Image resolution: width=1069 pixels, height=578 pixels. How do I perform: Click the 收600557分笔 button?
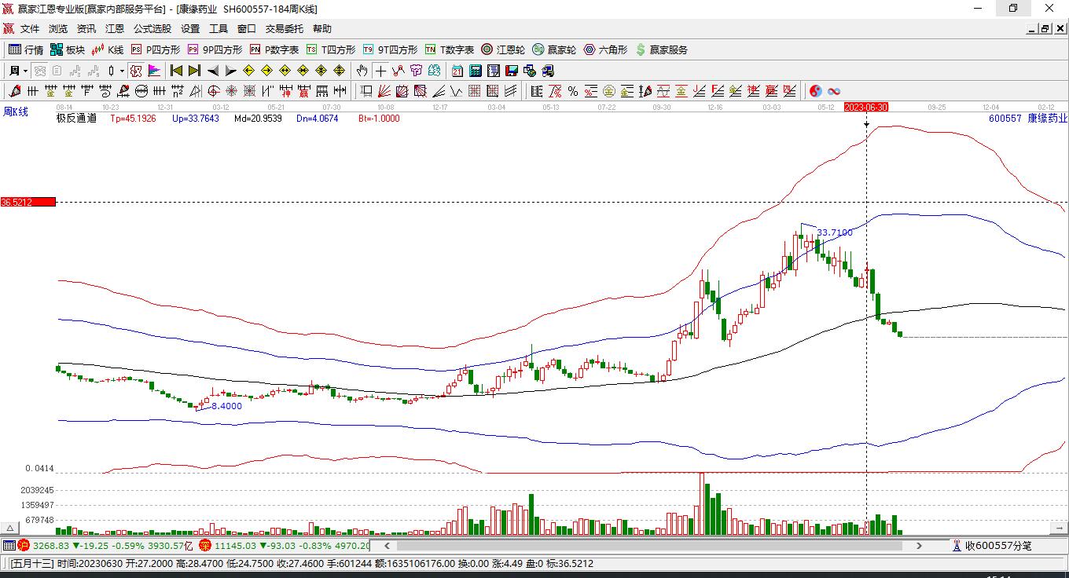click(x=991, y=545)
